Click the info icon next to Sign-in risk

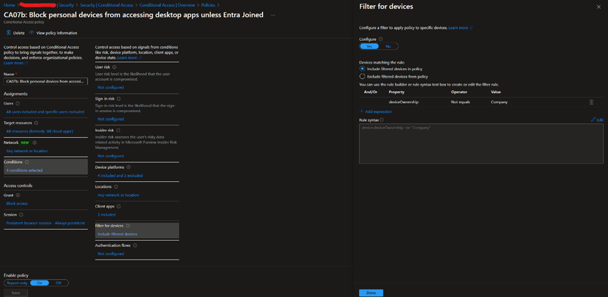[x=118, y=99]
